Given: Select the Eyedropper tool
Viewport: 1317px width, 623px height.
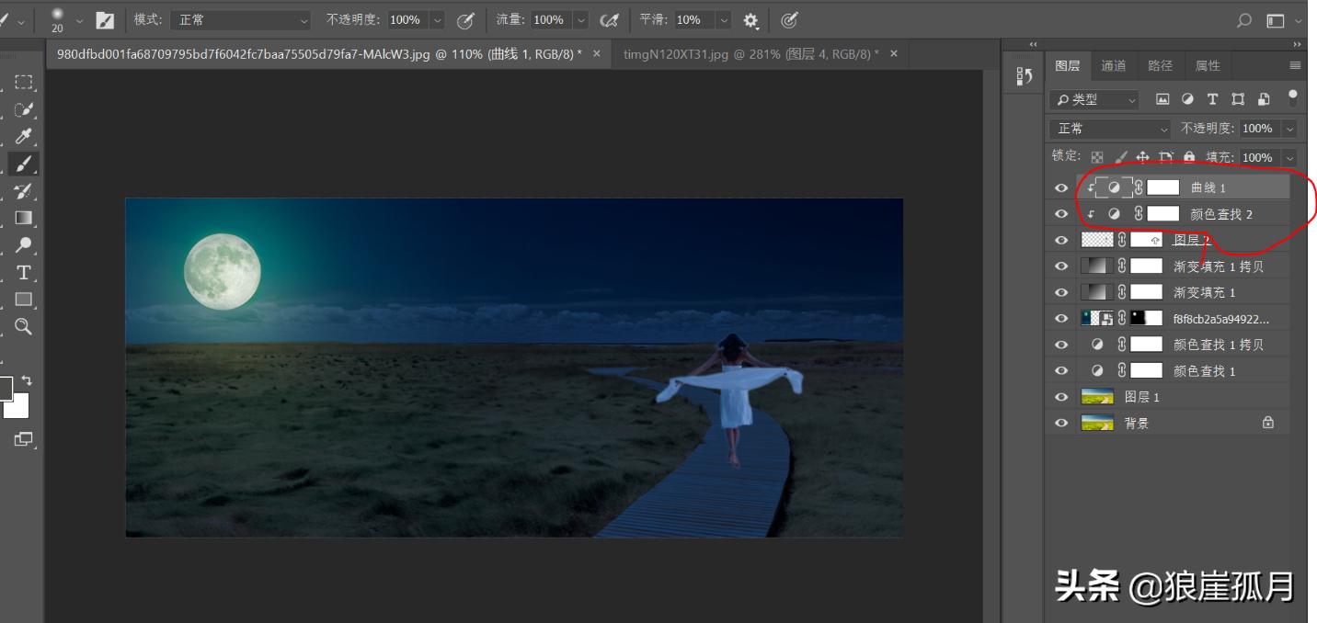Looking at the screenshot, I should coord(25,136).
